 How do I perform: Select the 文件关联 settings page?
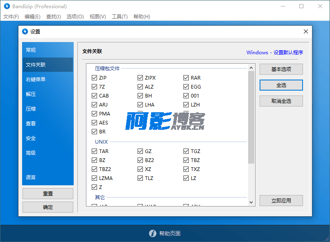pos(48,64)
